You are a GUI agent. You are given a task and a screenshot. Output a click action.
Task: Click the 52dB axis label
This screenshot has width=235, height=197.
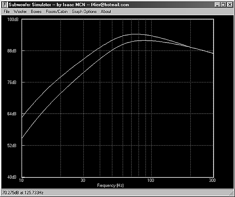coord(12,146)
